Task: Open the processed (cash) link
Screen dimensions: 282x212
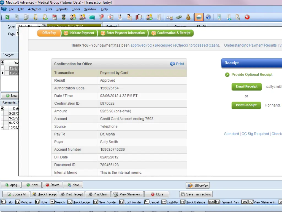Action: click(x=205, y=46)
